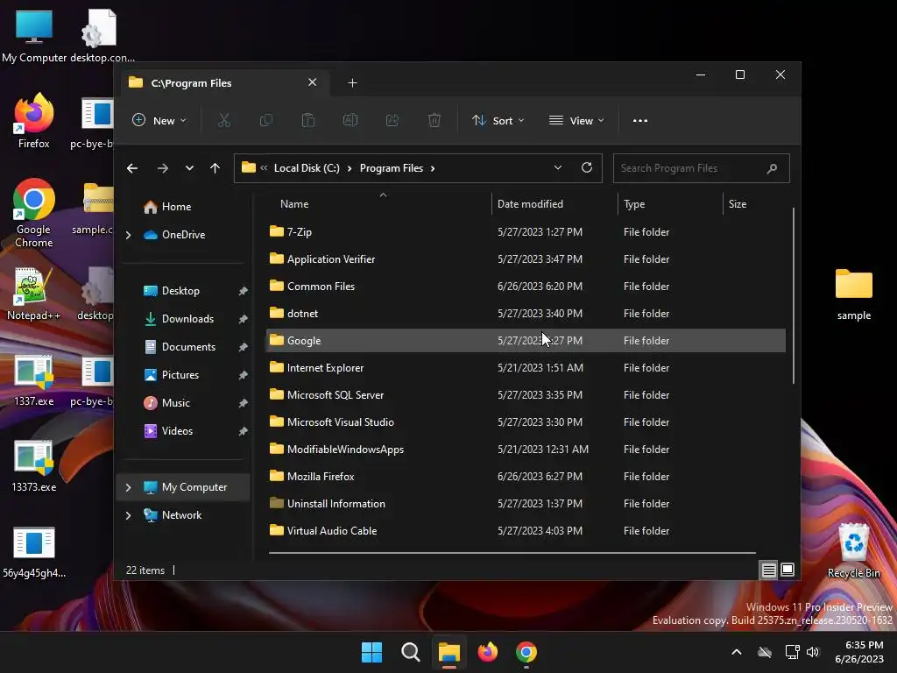Screen dimensions: 897x673
Task: Open the Sort dropdown menu
Action: [498, 121]
